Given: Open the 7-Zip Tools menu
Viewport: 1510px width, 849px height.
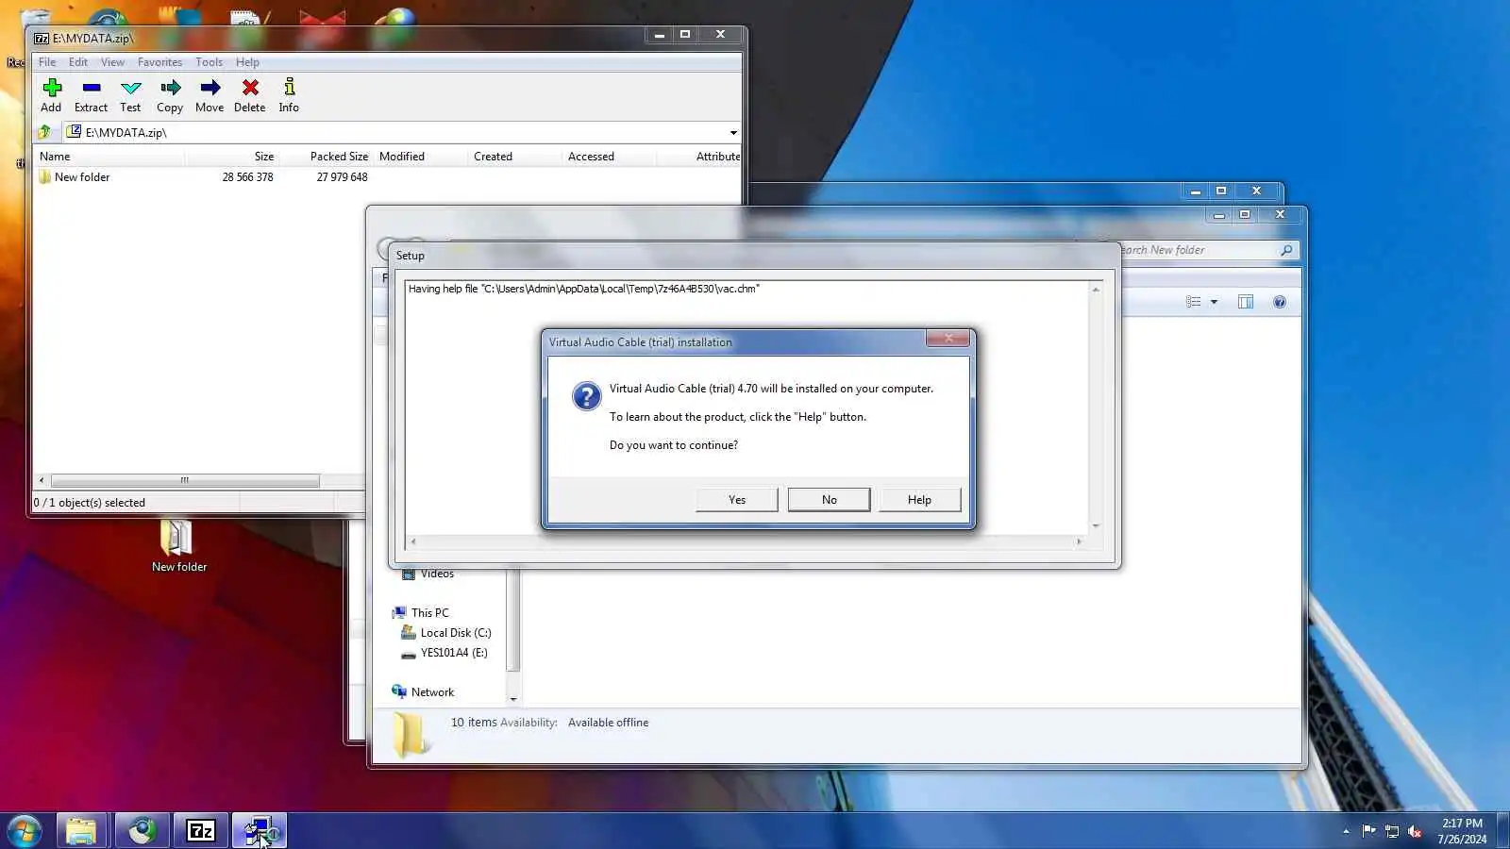Looking at the screenshot, I should [x=209, y=62].
